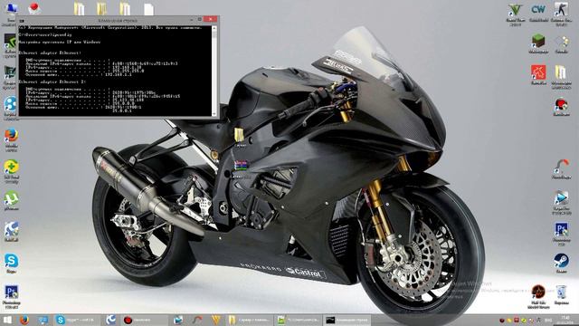
Task: Open the red ball icon at the desktop top
Action: (x=34, y=8)
